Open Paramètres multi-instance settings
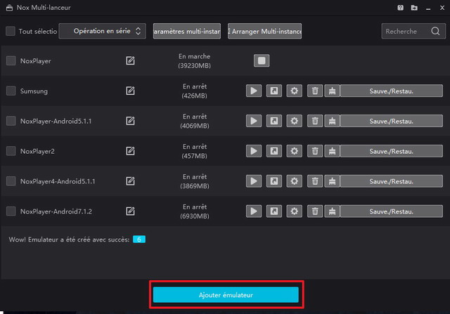 186,31
